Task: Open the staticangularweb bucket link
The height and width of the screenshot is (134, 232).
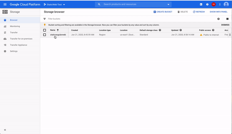Action: point(58,35)
